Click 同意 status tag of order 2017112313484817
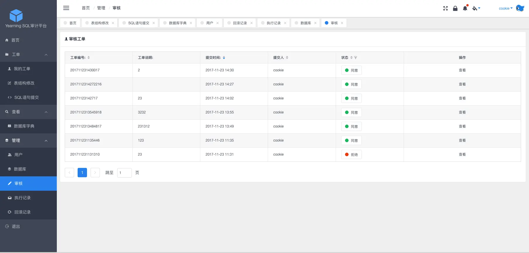Image resolution: width=529 pixels, height=253 pixels. [x=351, y=127]
